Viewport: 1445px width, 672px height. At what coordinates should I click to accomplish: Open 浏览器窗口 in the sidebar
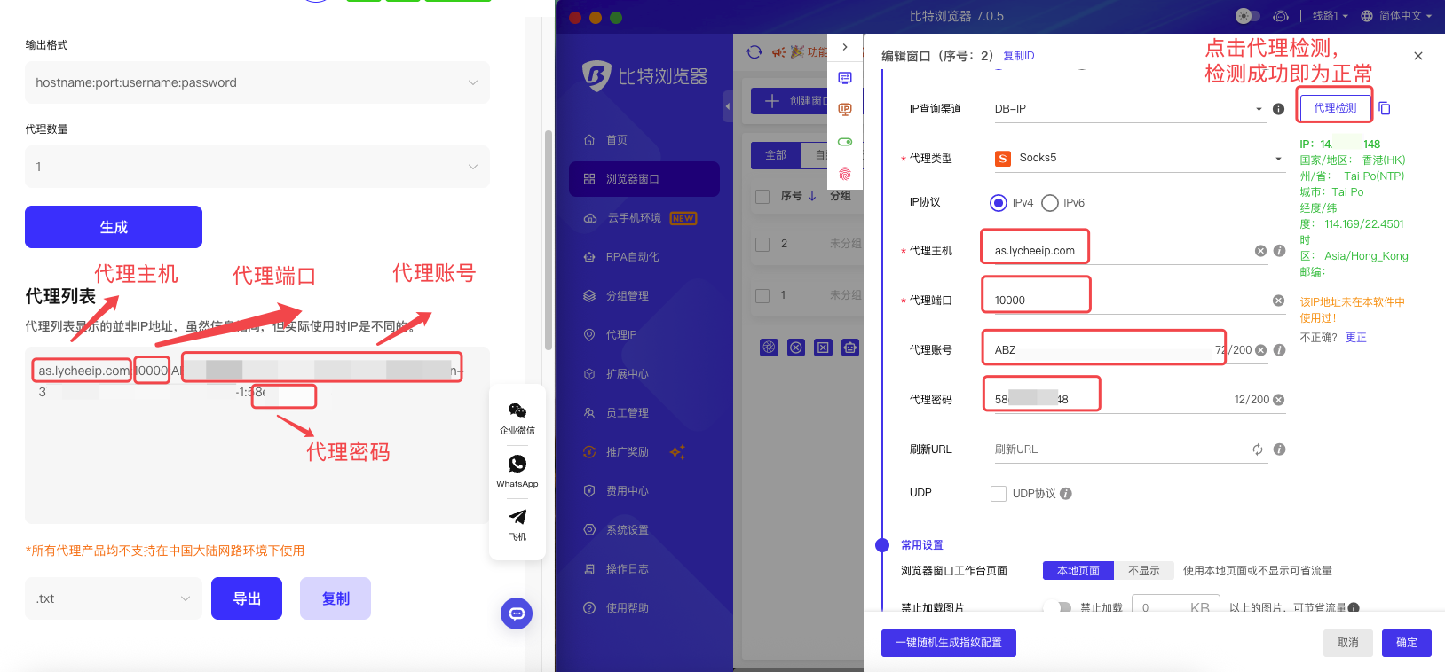tap(644, 179)
